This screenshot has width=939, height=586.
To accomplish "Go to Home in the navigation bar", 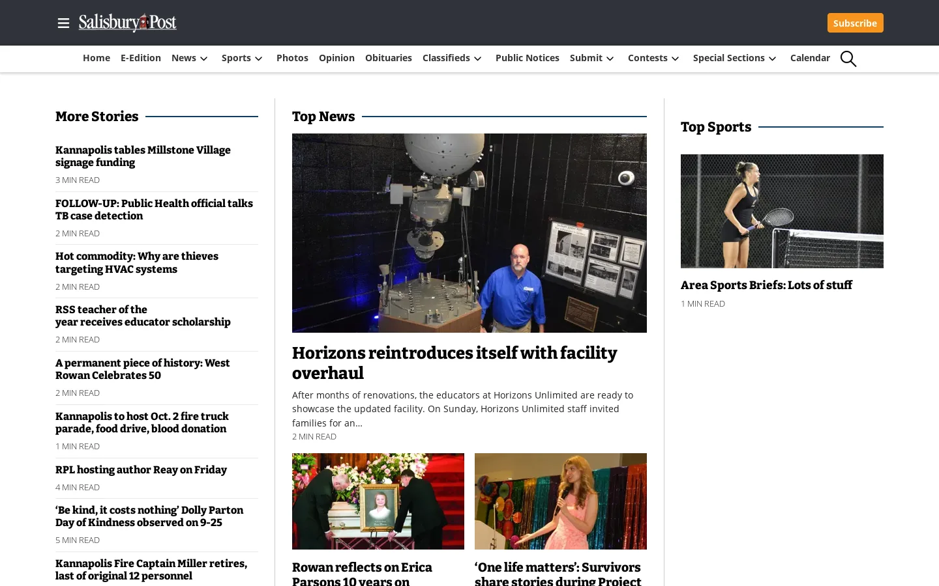I will pyautogui.click(x=97, y=58).
